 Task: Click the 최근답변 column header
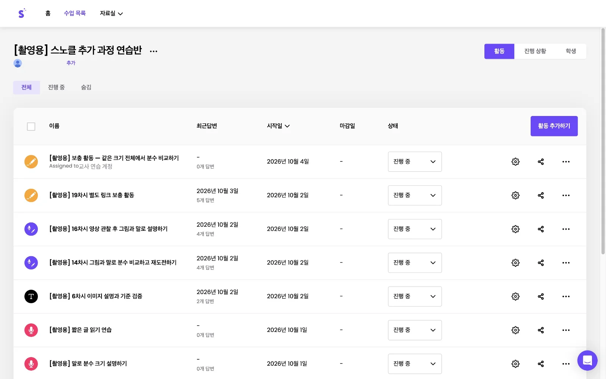click(x=207, y=126)
